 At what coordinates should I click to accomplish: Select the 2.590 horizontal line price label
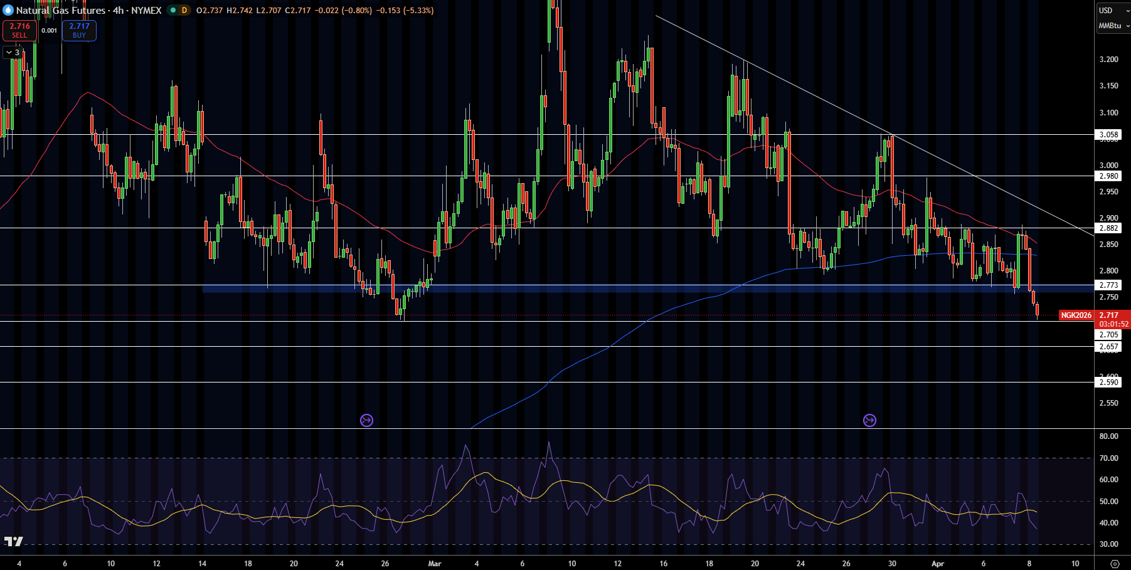pos(1108,383)
